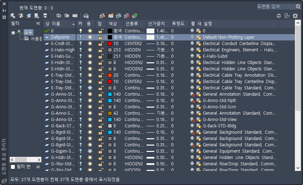Create a new group filter via folder icon
The width and height of the screenshot is (303, 185).
pyautogui.click(x=67, y=15)
